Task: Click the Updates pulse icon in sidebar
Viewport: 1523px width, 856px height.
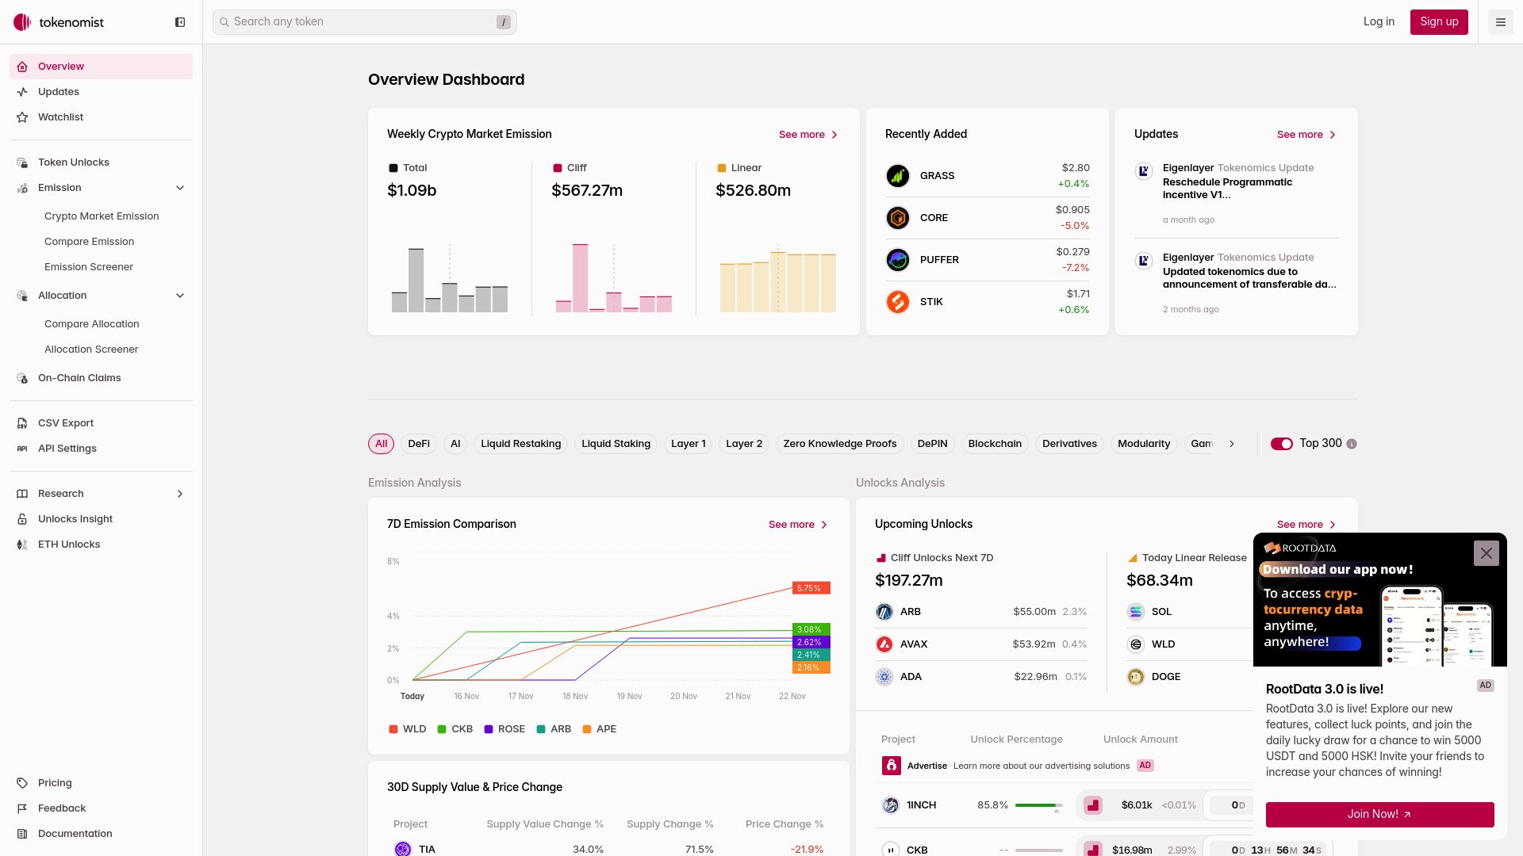Action: tap(22, 92)
